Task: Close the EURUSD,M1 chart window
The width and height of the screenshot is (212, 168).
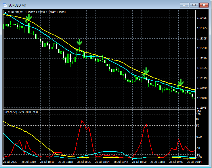Action: [x=204, y=5]
